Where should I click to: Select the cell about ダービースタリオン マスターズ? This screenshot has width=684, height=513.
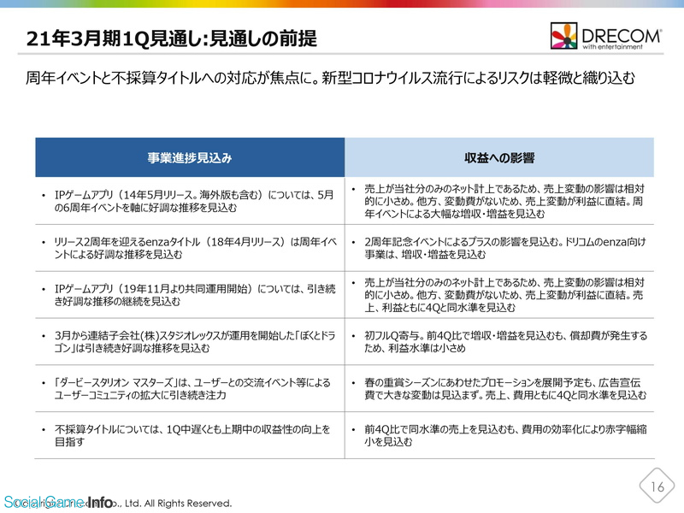coord(190,389)
